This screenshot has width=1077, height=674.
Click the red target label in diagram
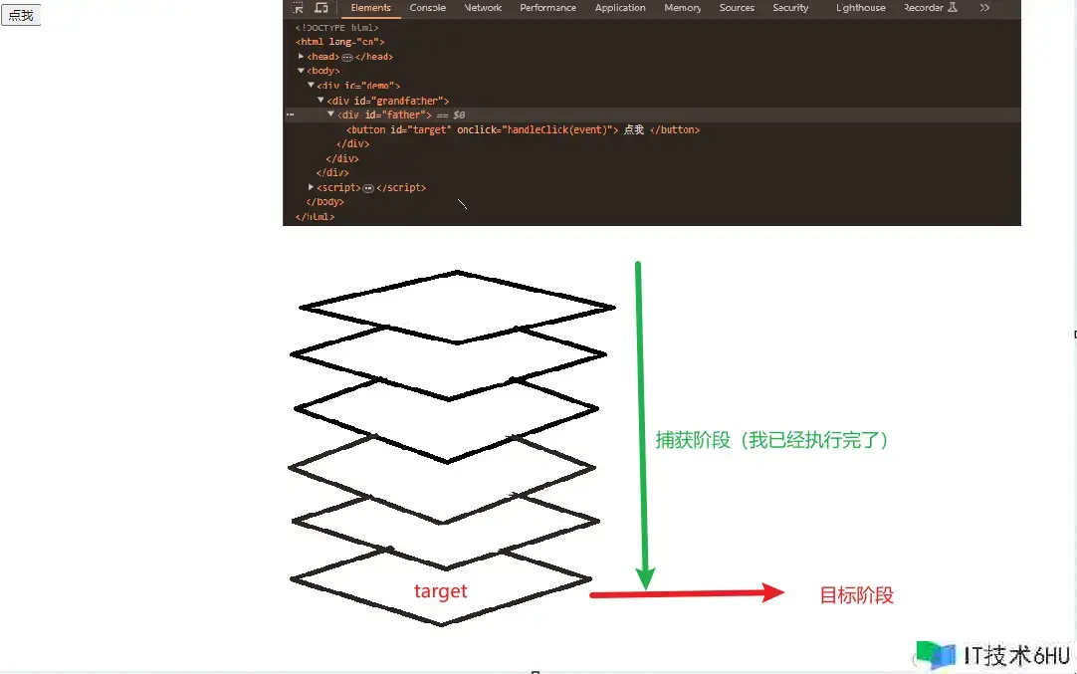pyautogui.click(x=440, y=590)
